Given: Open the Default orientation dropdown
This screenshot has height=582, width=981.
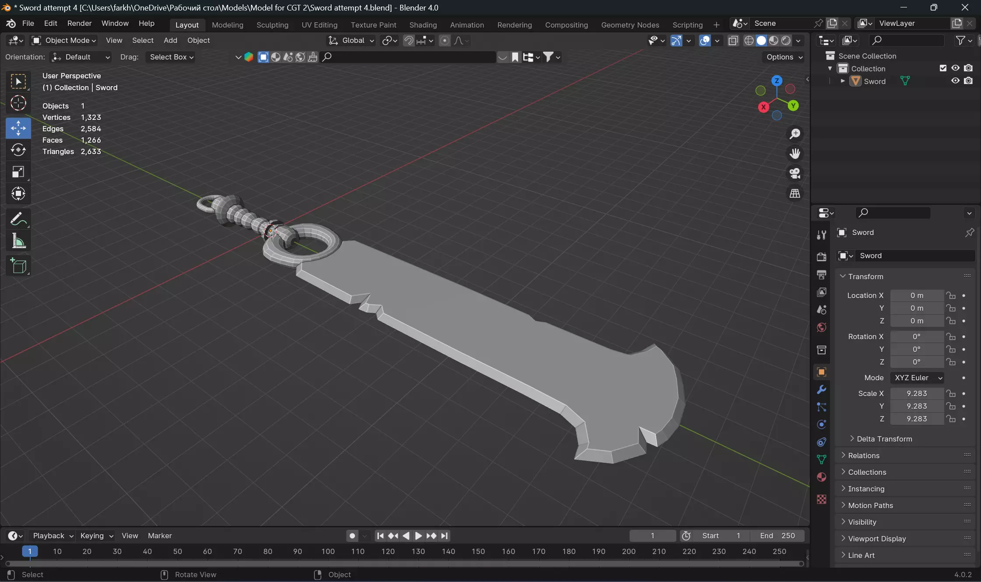Looking at the screenshot, I should click(80, 57).
